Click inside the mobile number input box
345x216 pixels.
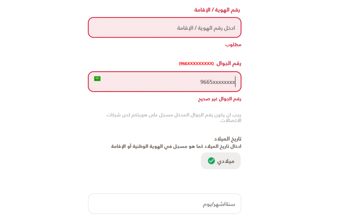coord(165,82)
